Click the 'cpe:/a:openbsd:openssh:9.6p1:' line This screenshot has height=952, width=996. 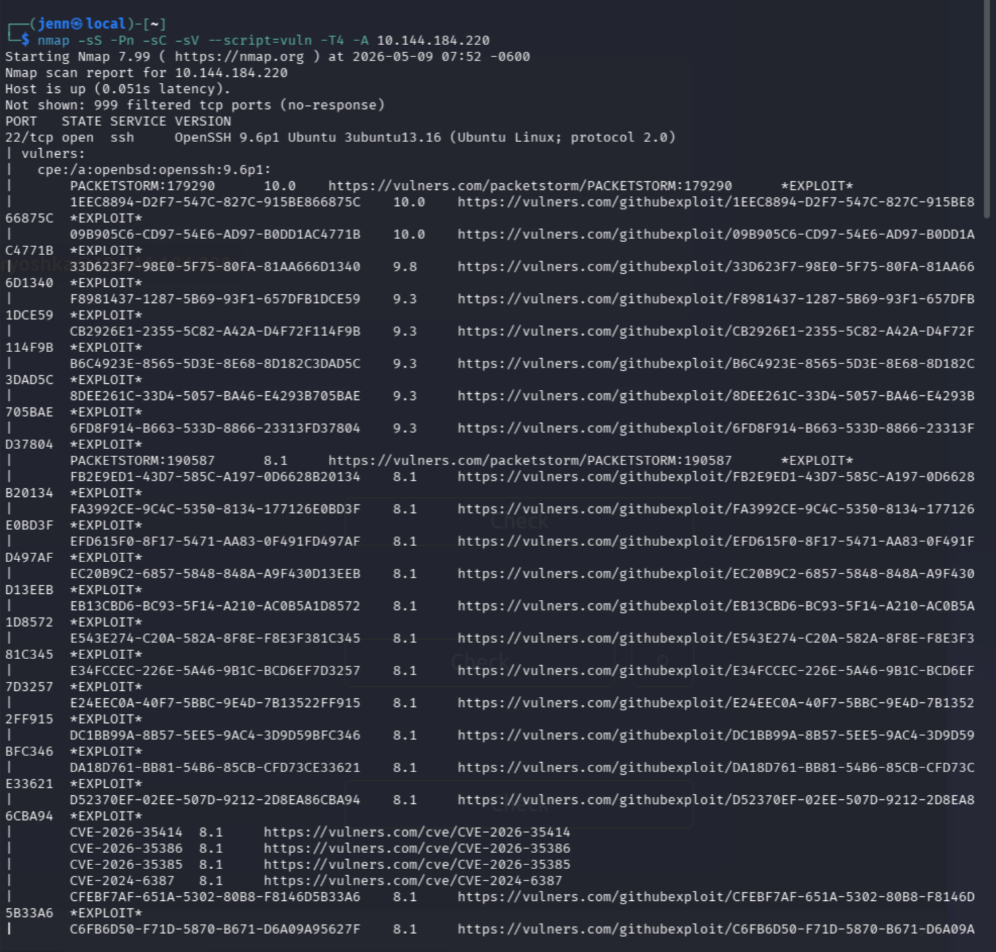[155, 170]
